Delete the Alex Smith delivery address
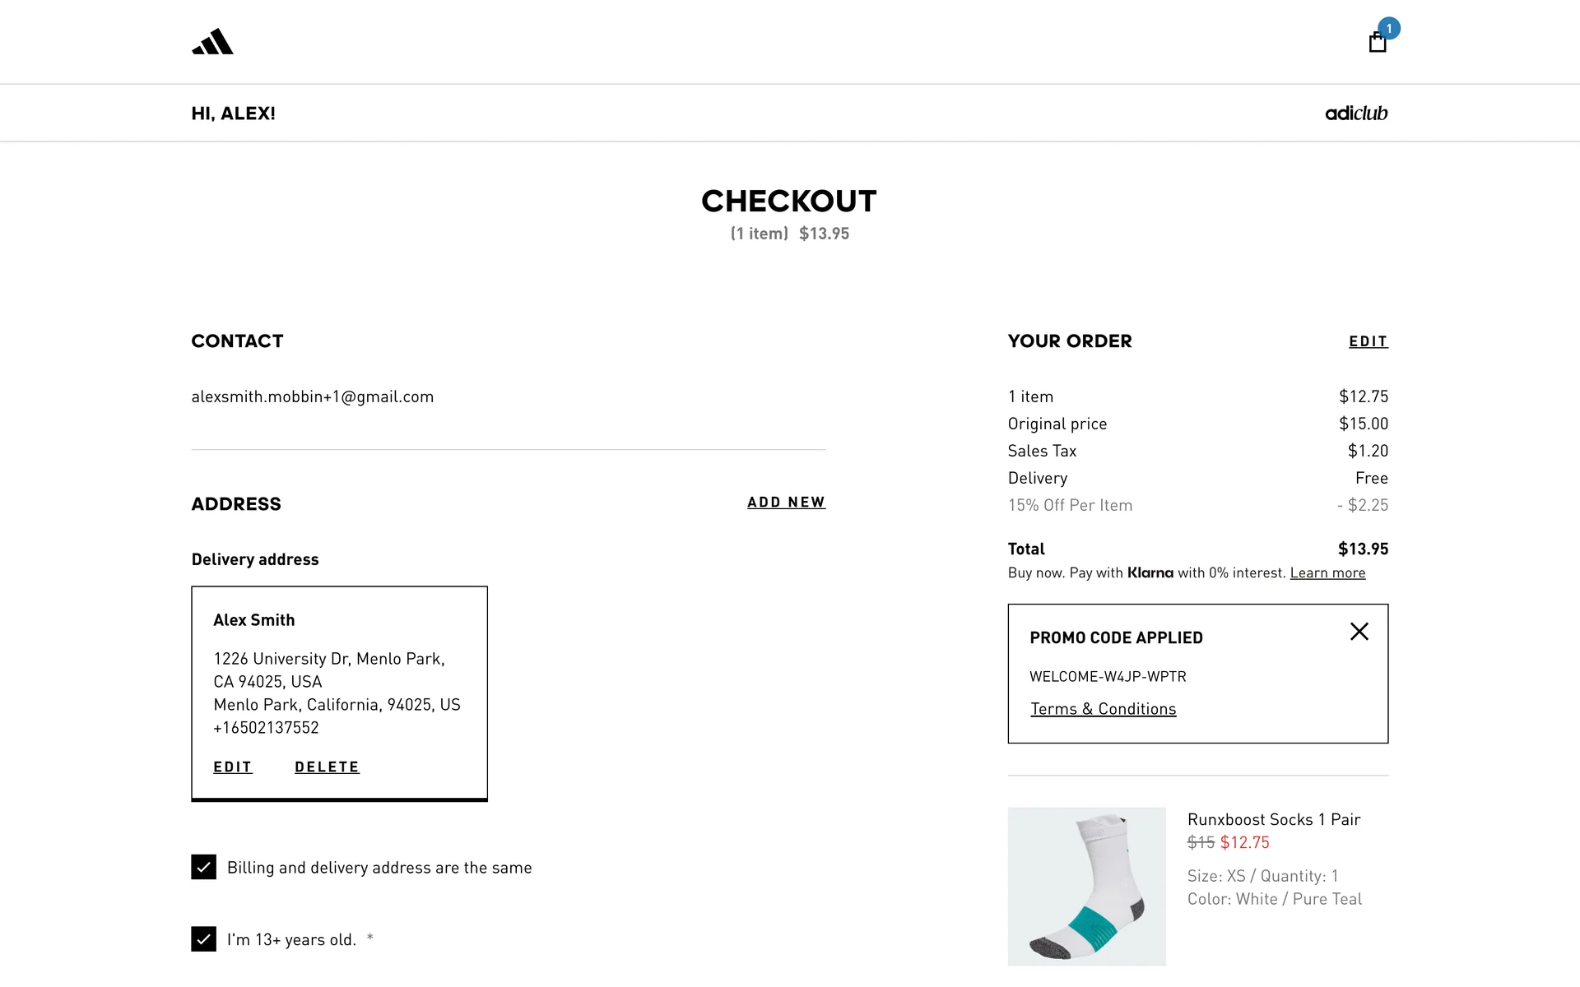Screen dimensions: 1580x987 [327, 767]
